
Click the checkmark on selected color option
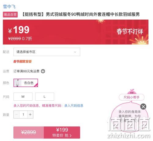[x=36, y=85]
